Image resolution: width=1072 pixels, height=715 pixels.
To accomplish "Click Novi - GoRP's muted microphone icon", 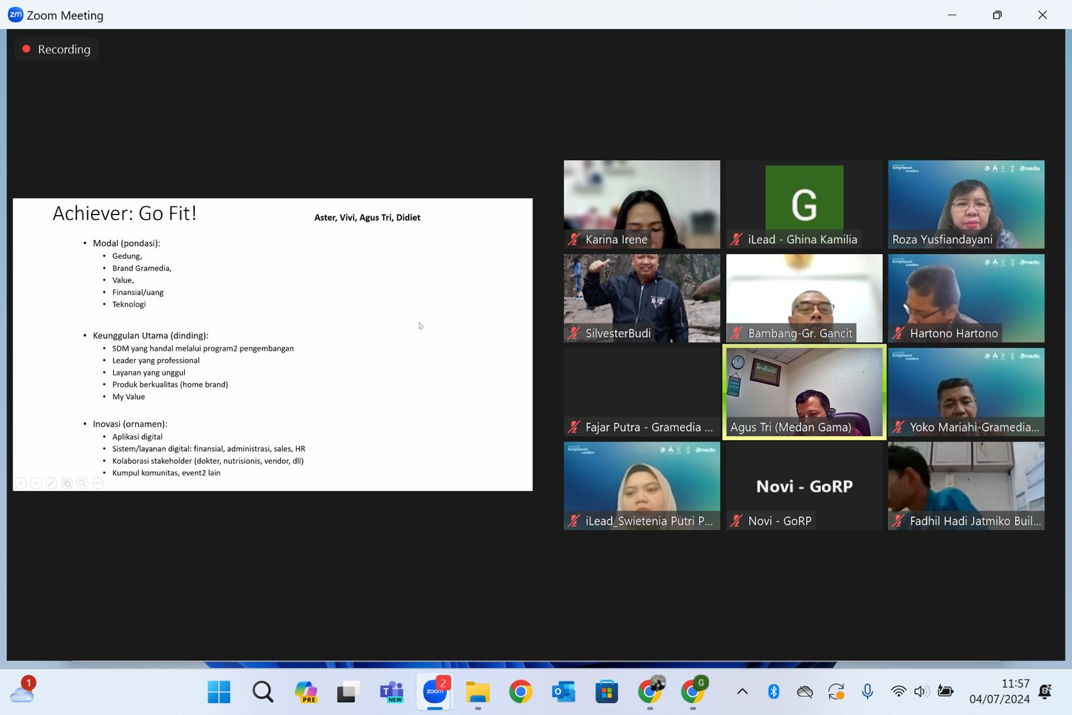I will pos(736,521).
